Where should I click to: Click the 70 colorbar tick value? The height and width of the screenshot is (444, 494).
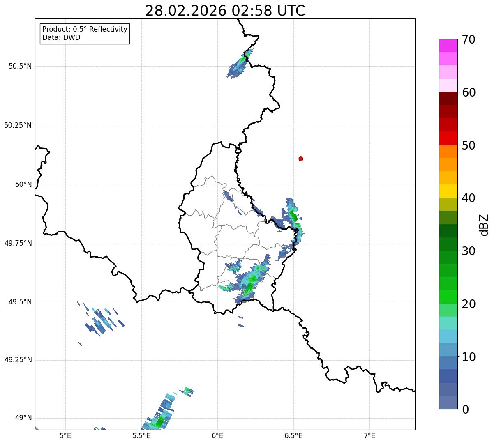(x=469, y=39)
